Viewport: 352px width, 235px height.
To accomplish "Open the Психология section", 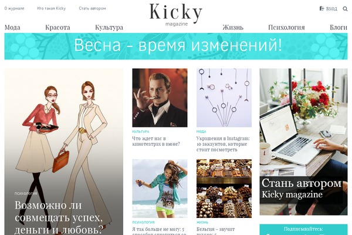I will point(286,28).
